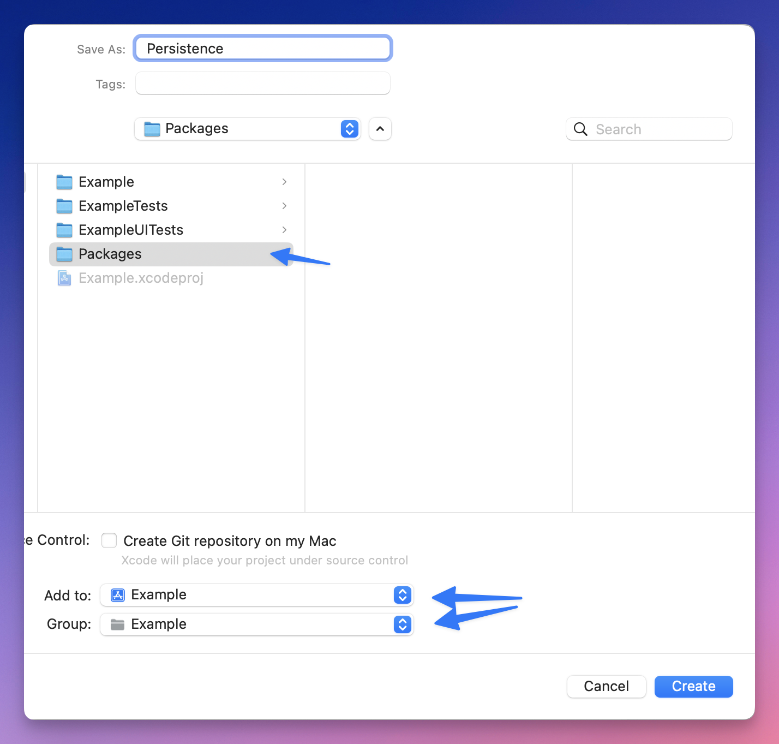Click the Example.xcodeproj file icon
Screen dimensions: 779x744
64,278
